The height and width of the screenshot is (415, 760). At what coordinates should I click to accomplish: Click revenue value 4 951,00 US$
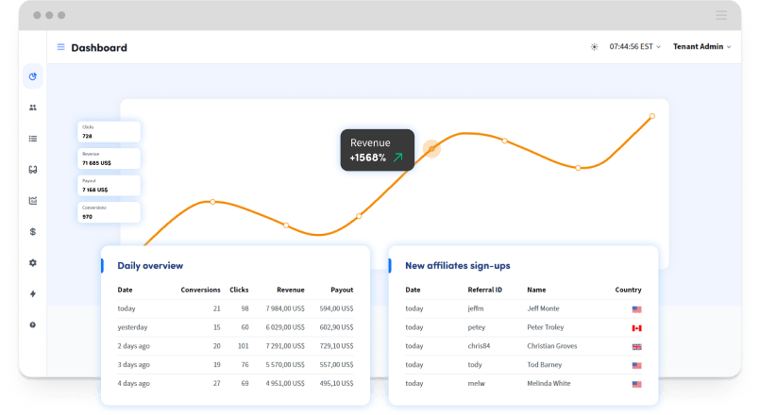[x=285, y=383]
